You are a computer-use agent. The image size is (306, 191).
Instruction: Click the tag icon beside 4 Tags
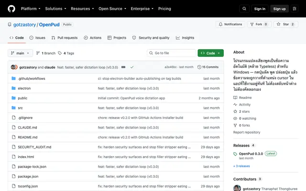(x=60, y=53)
